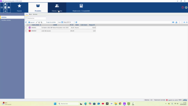188x106 pixels.
Task: Click the ebp logo in status bar
Action: click(185, 100)
